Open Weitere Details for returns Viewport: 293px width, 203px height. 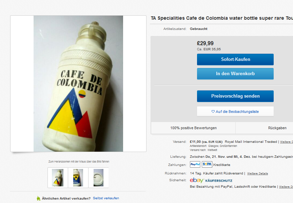pos(257,173)
